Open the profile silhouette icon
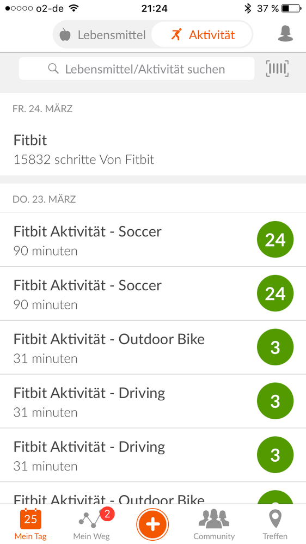 285,34
